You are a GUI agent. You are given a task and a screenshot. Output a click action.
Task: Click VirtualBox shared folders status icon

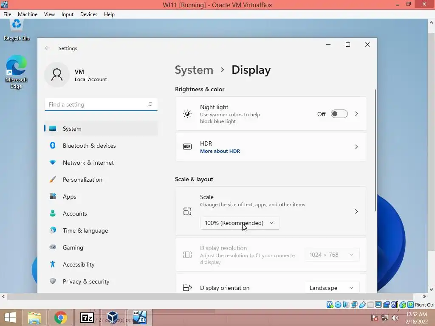[x=370, y=305]
